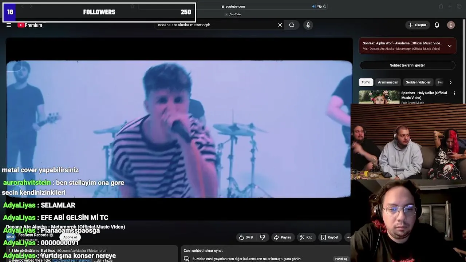
Task: Select the Aramanızdan filter chip
Action: coord(388,82)
